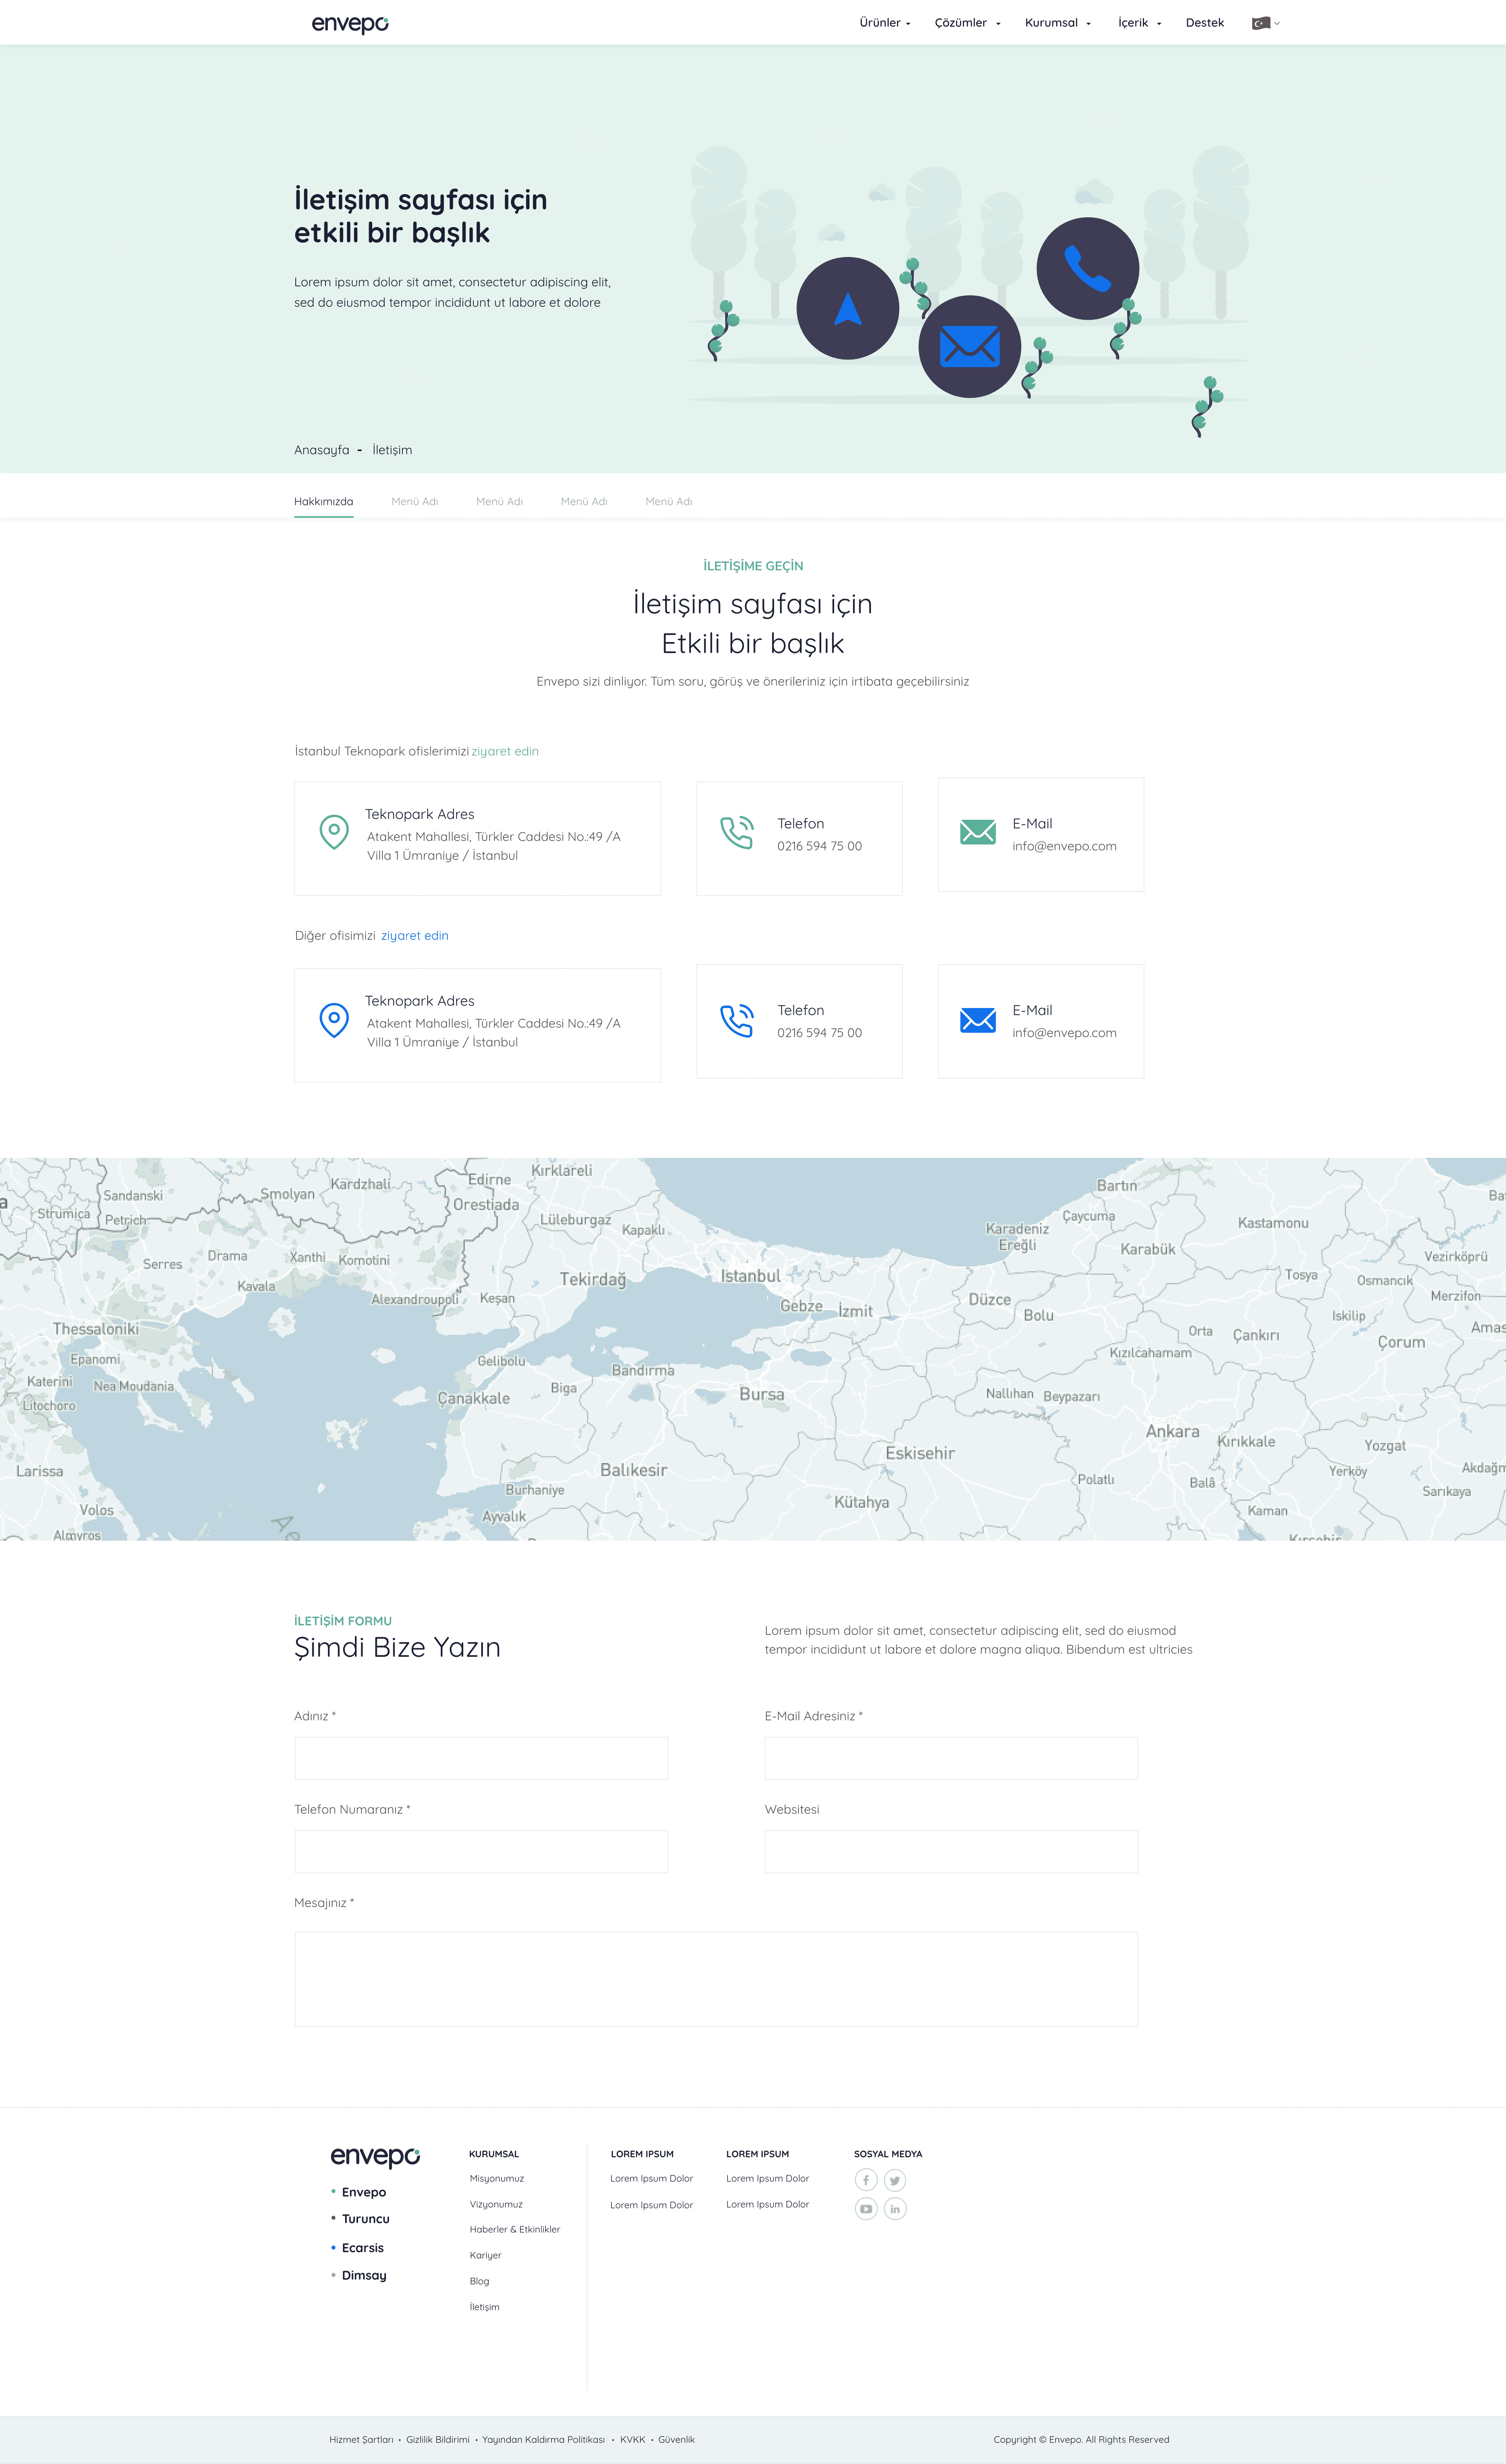Expand the Kurumsal menu
The height and width of the screenshot is (2464, 1506).
pyautogui.click(x=1058, y=23)
